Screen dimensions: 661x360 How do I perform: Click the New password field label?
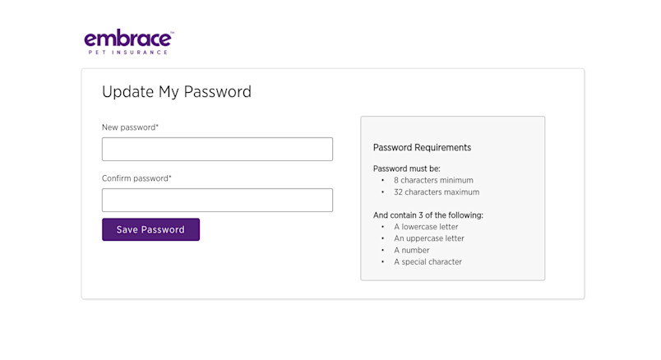(130, 127)
